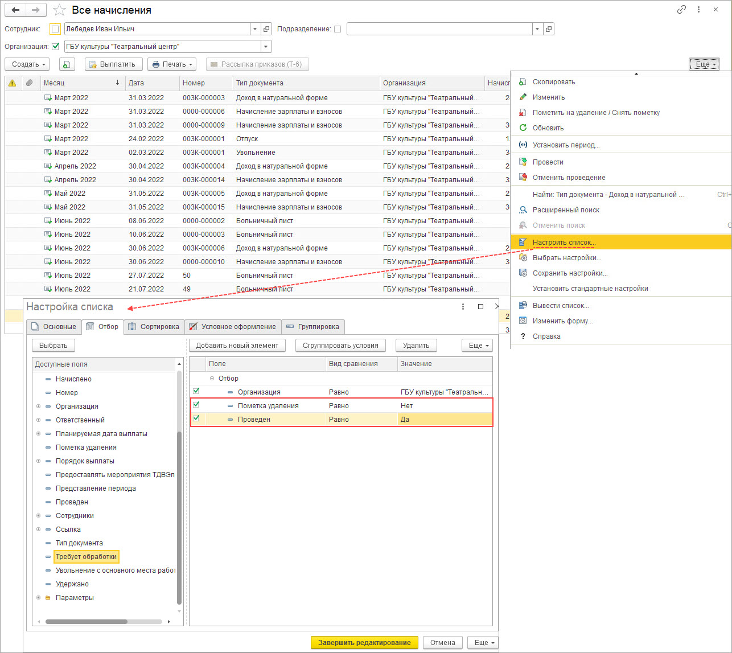The height and width of the screenshot is (653, 732).
Task: Click Сгруппировать условия button
Action: [x=340, y=346]
